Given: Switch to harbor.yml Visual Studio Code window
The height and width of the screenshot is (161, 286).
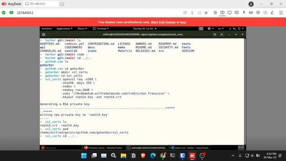Looking at the screenshot, I should point(190,148).
